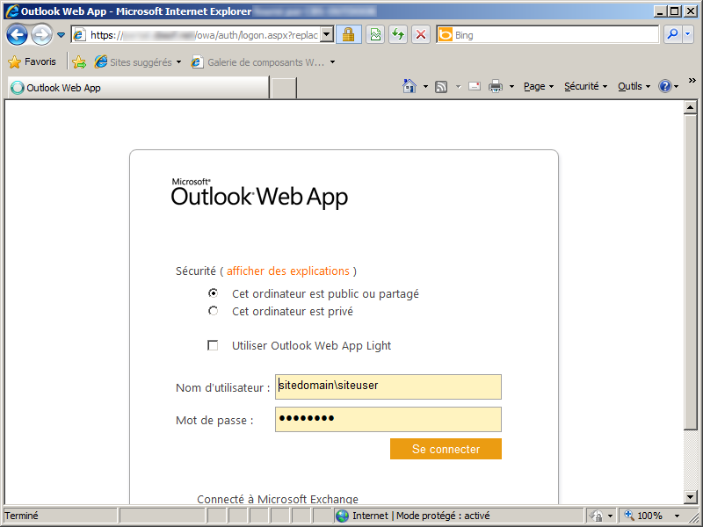Click the address bar URL field

[x=196, y=35]
